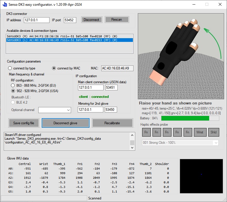The image size is (227, 202).
Task: Click the IP port field 53452
Action: [70, 20]
